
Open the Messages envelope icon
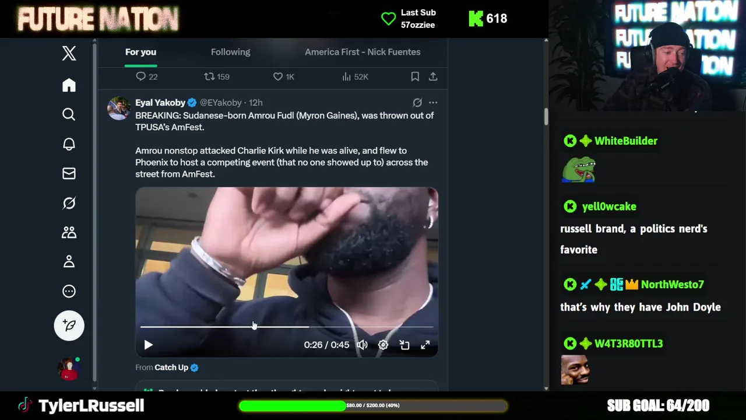click(69, 173)
